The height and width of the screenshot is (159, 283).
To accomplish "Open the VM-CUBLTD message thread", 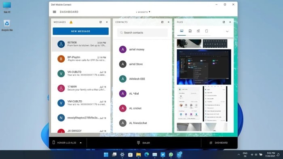I will (81, 103).
